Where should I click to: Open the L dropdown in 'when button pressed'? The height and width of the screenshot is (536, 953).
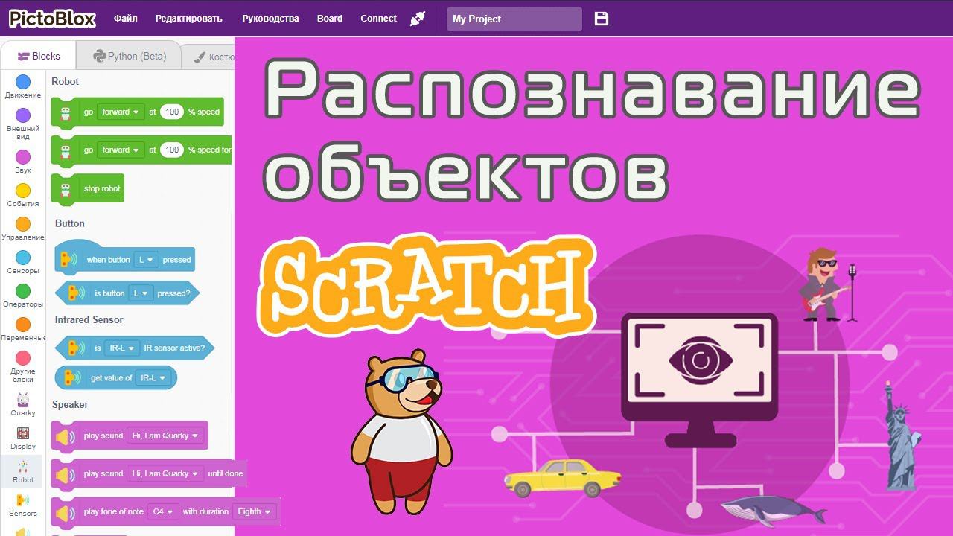146,260
